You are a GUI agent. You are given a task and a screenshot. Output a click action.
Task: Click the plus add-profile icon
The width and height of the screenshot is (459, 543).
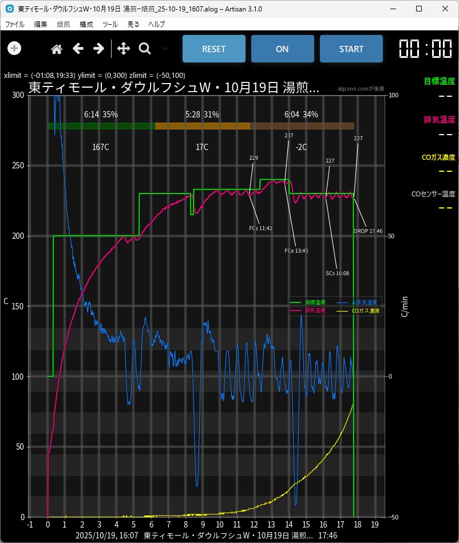click(x=14, y=48)
